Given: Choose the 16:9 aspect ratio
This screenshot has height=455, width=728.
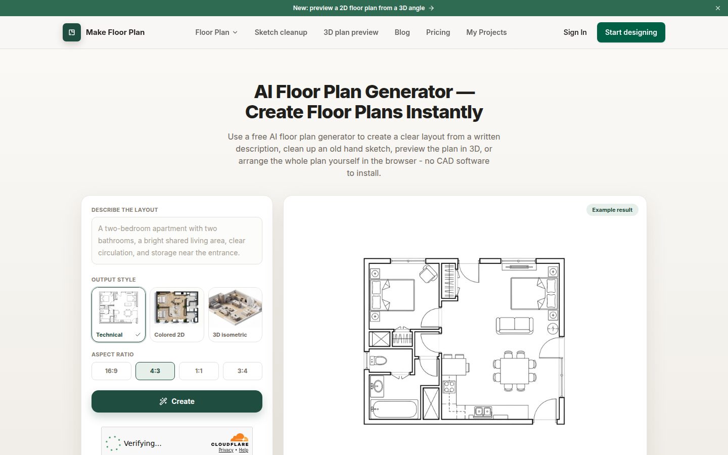Looking at the screenshot, I should pos(111,371).
